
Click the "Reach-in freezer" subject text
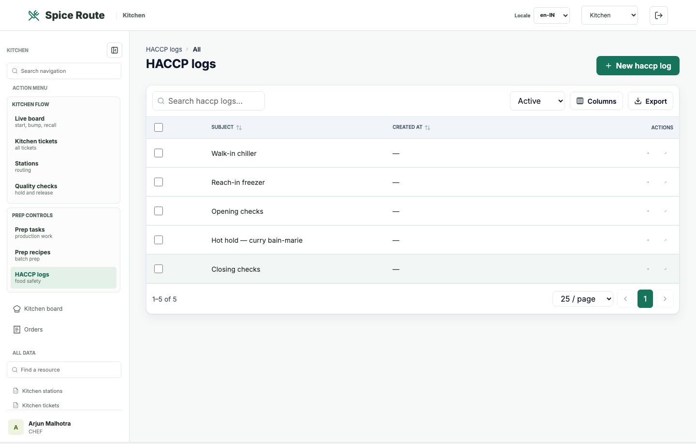pos(238,182)
